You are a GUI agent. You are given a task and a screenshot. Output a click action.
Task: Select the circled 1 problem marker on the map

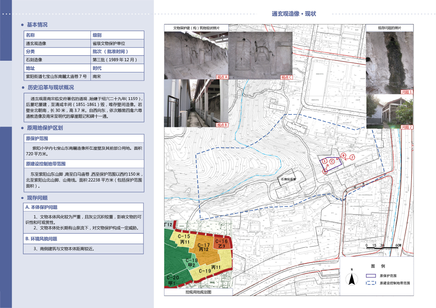(324, 161)
